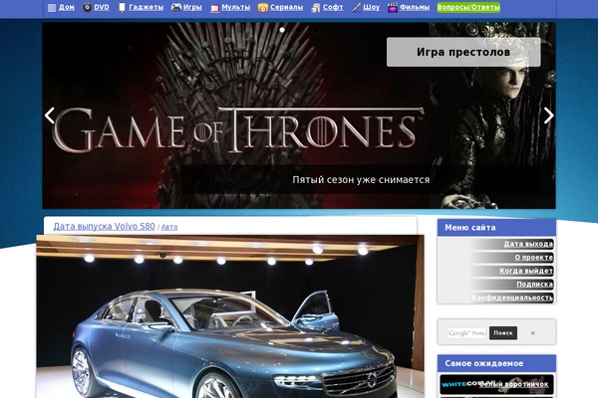Open the Игры section

pos(192,7)
